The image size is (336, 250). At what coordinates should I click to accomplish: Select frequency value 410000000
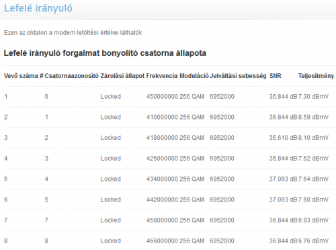pos(162,117)
